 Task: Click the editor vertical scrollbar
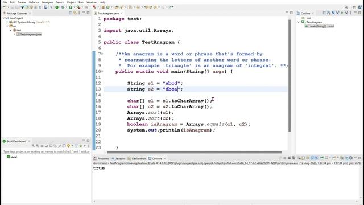(289, 76)
